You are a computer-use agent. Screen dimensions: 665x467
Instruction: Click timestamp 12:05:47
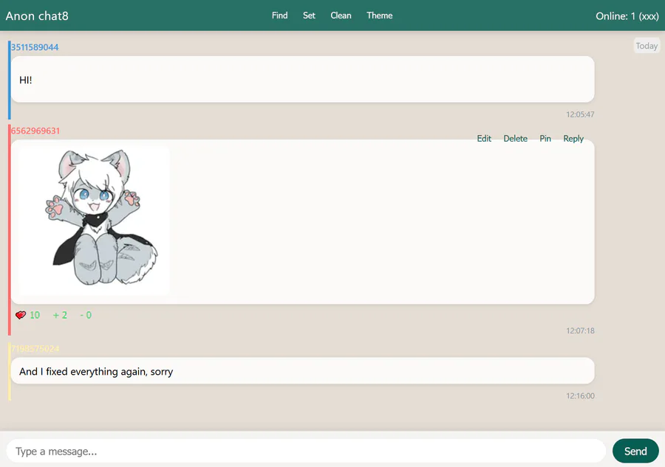tap(580, 114)
